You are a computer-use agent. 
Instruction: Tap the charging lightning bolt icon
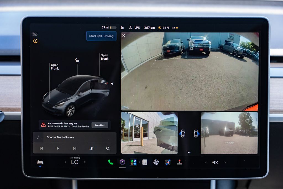[112, 83]
